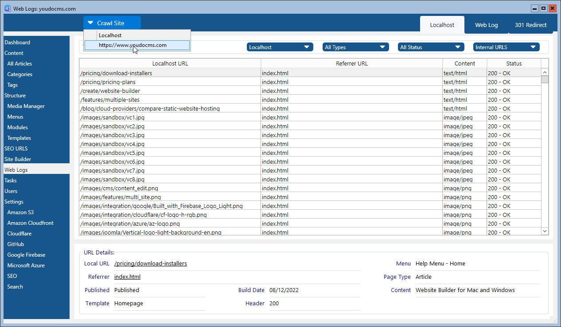The width and height of the screenshot is (561, 327).
Task: Click the app icon in the title bar
Action: (8, 8)
